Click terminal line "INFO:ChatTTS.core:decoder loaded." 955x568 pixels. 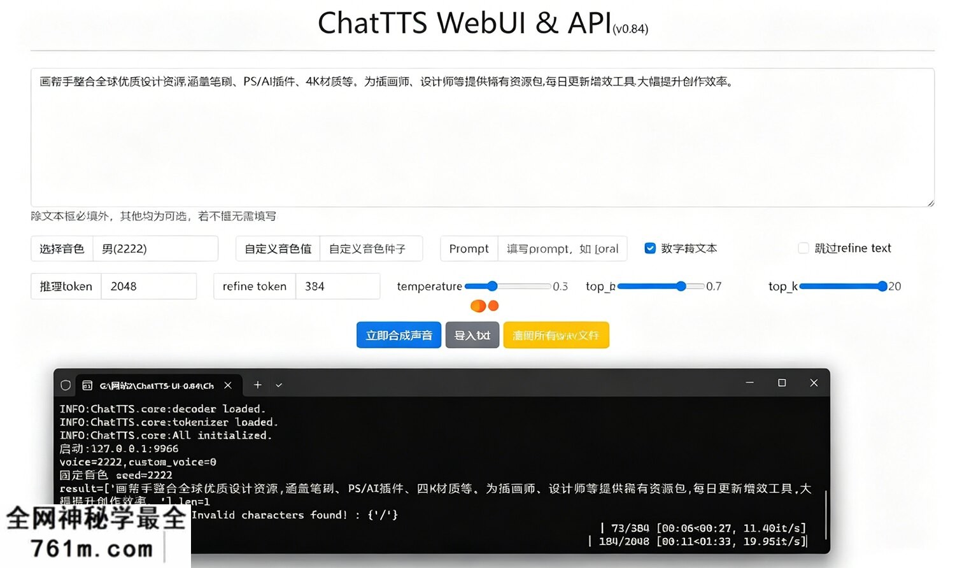click(162, 409)
